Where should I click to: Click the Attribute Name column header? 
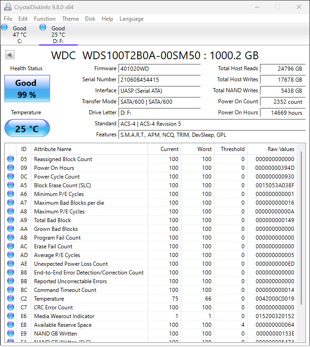89,149
